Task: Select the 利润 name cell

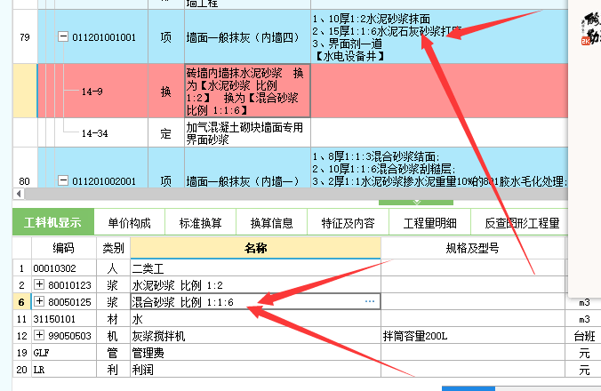Action: coord(255,370)
